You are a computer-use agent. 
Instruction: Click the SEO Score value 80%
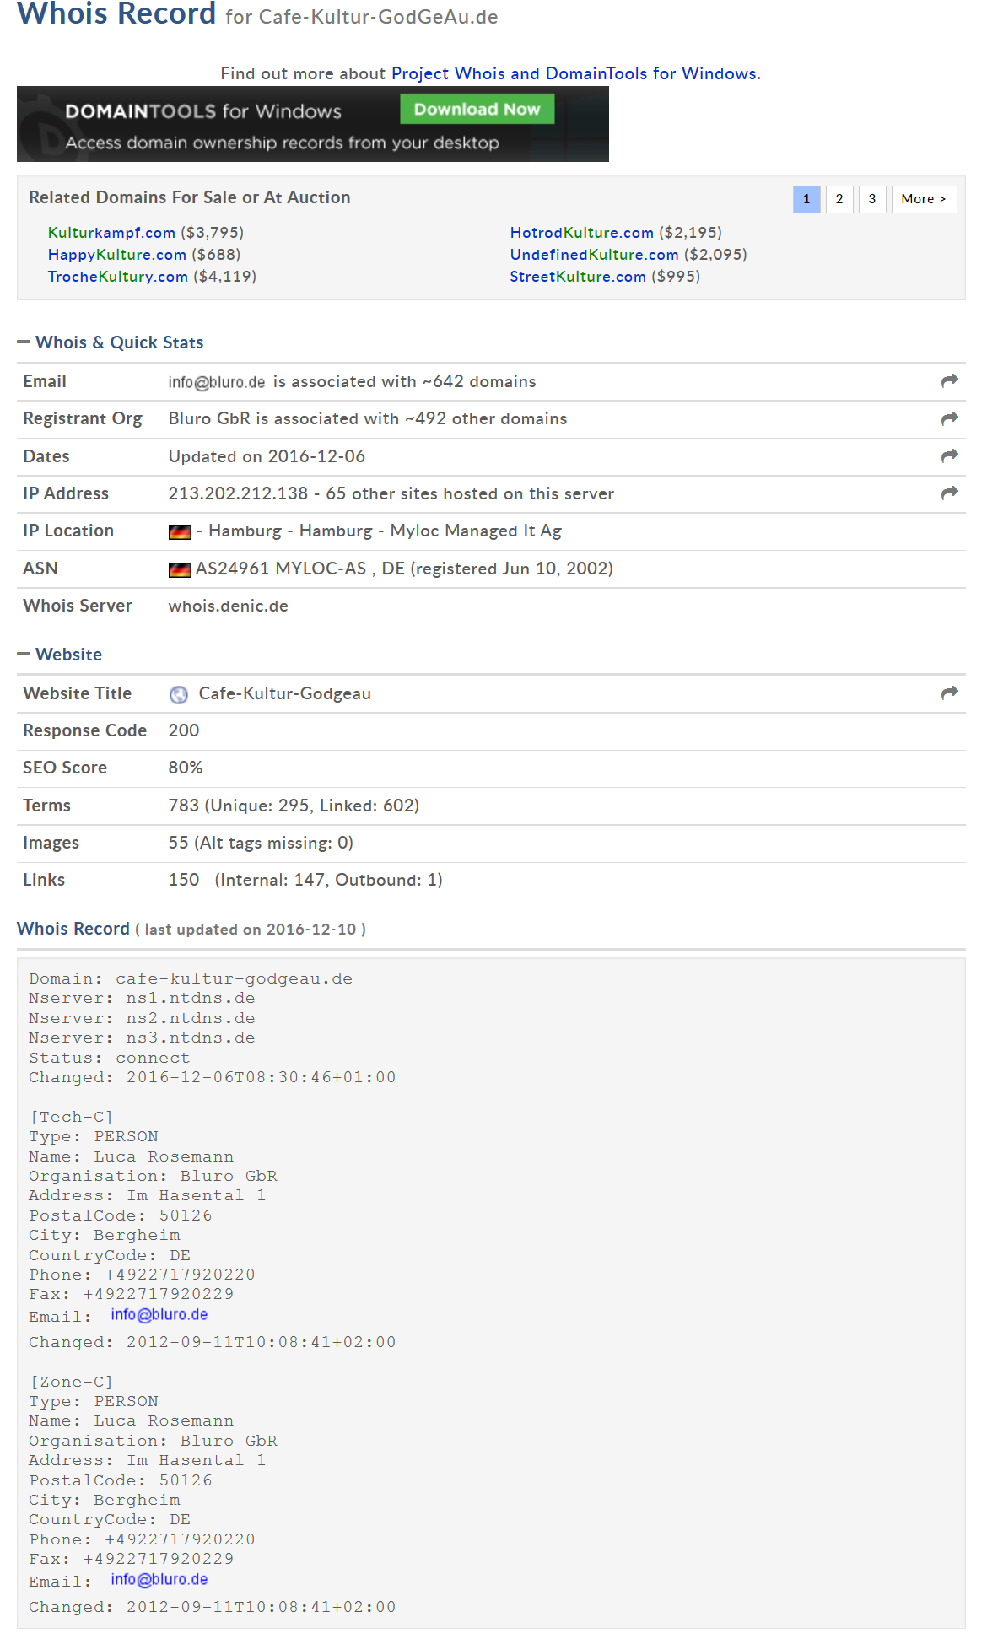tap(185, 768)
